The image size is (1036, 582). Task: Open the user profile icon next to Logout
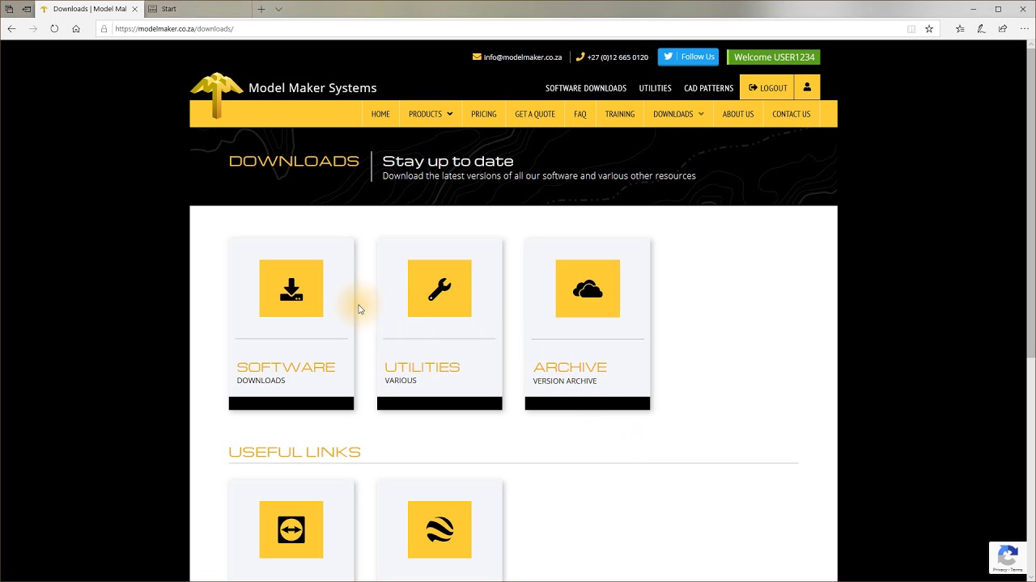(807, 87)
